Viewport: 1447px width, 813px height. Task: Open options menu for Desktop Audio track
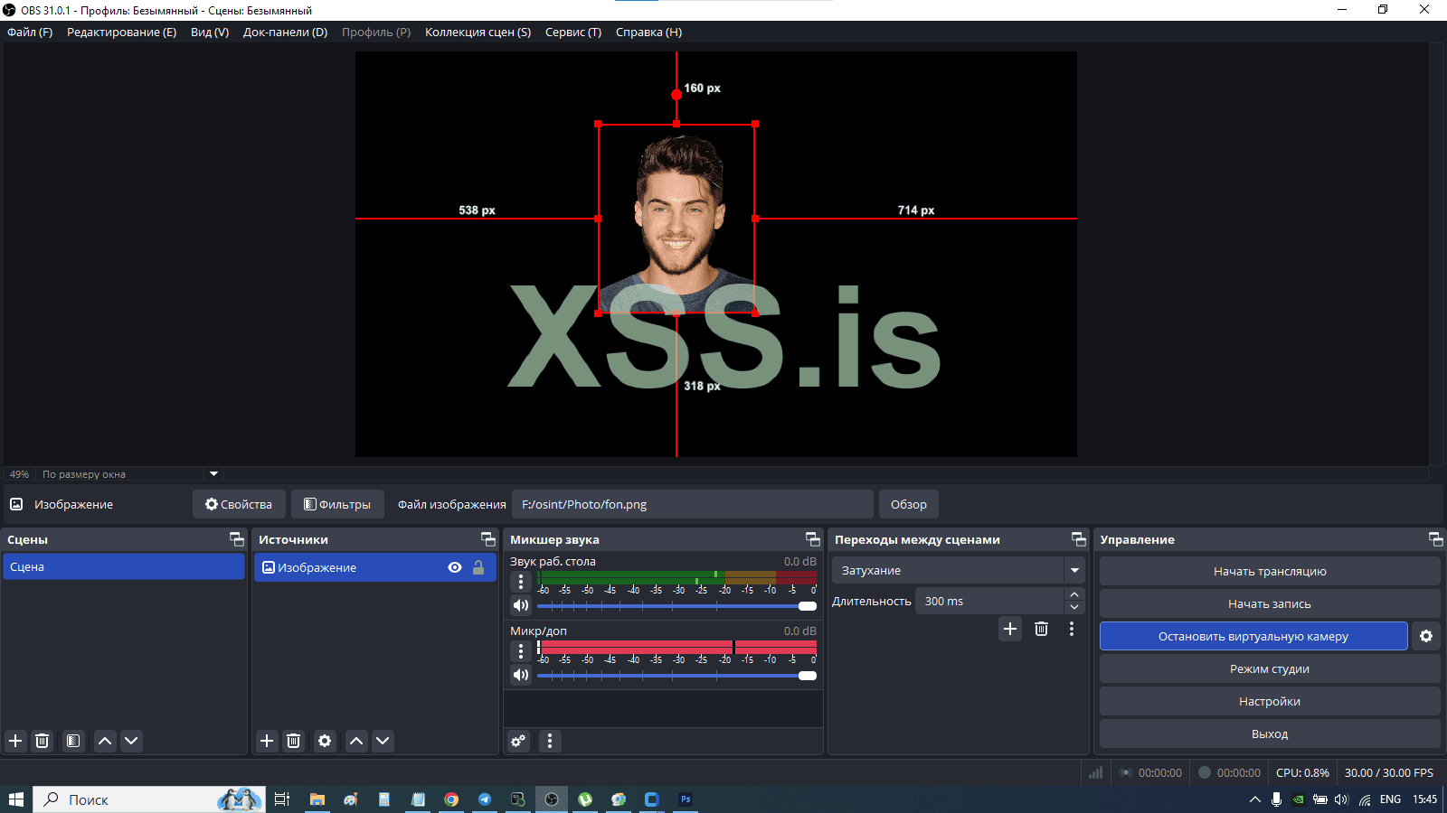[x=521, y=582]
